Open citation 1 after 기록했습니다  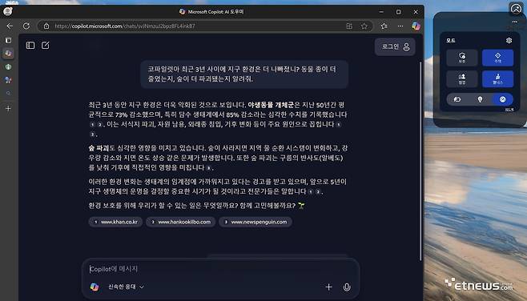[93, 125]
